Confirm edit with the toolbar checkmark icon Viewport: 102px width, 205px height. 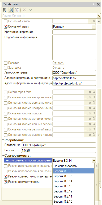(31, 10)
